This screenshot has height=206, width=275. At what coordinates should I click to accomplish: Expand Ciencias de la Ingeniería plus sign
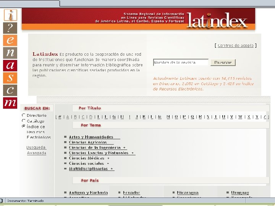[125, 148]
